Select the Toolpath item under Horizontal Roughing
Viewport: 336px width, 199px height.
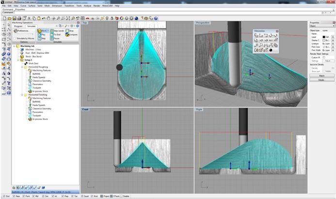36,87
